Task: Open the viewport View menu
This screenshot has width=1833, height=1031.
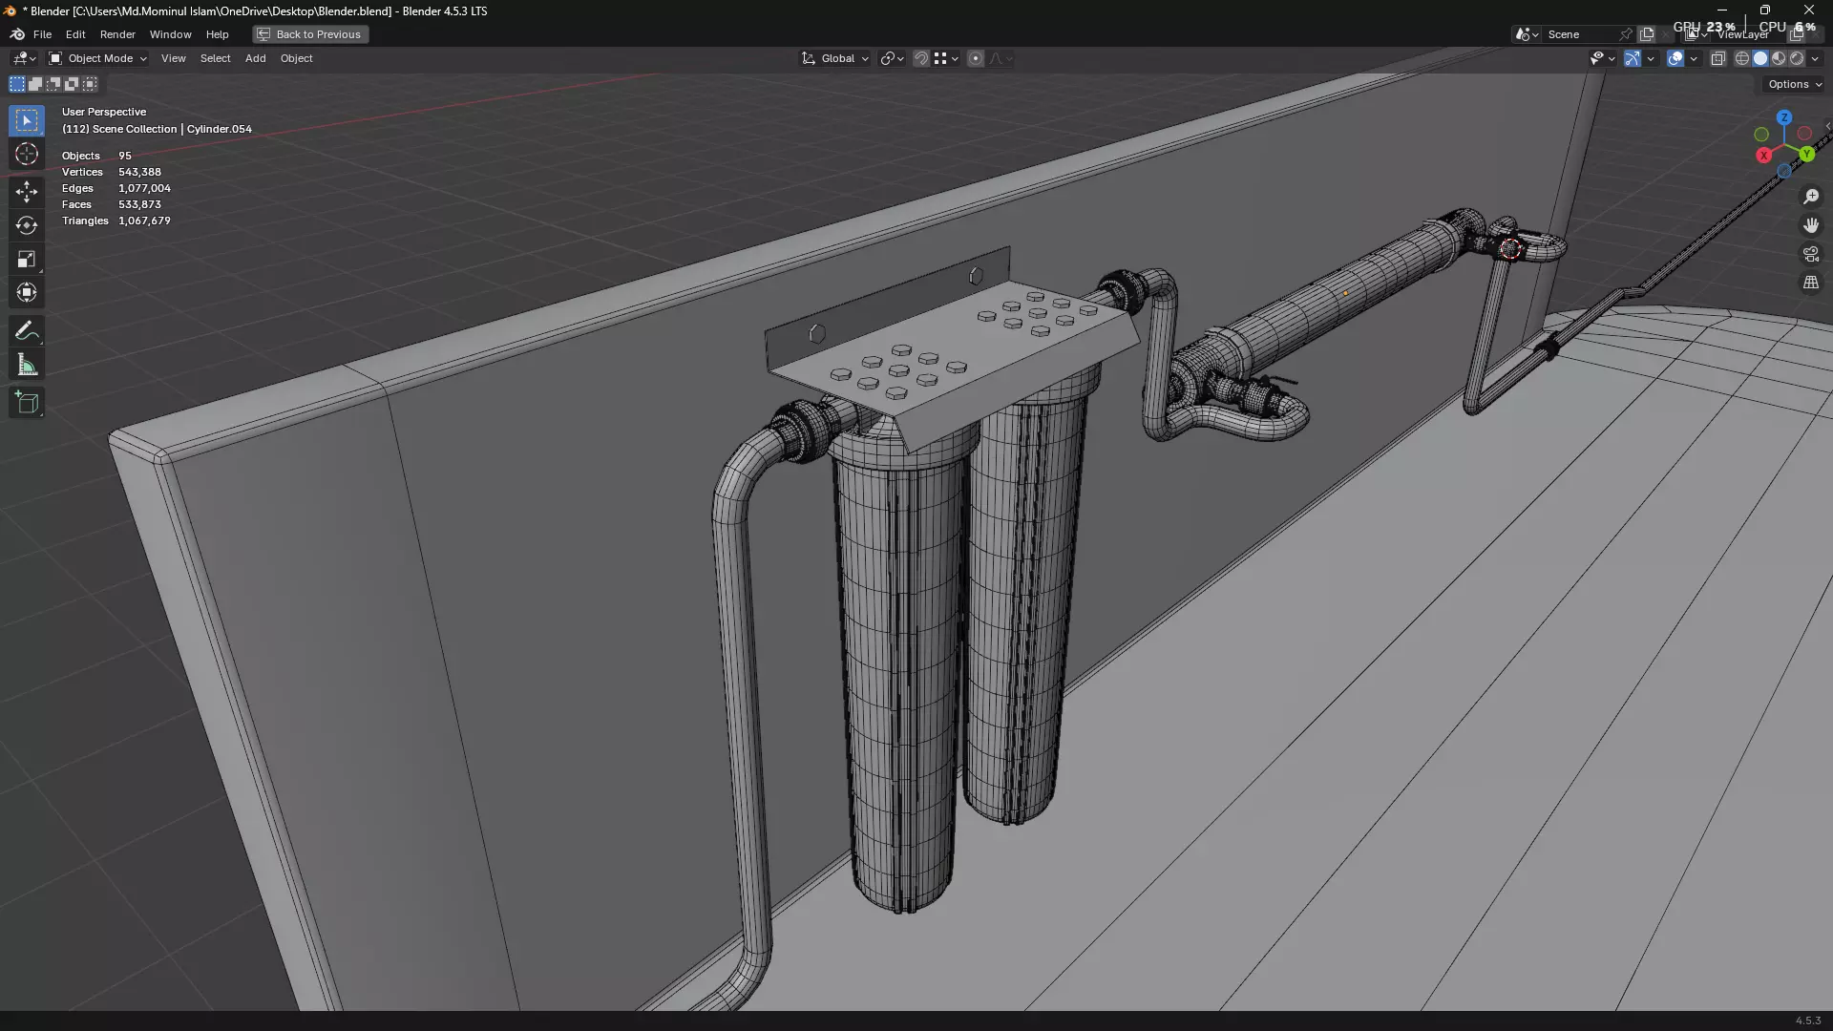Action: 173,58
